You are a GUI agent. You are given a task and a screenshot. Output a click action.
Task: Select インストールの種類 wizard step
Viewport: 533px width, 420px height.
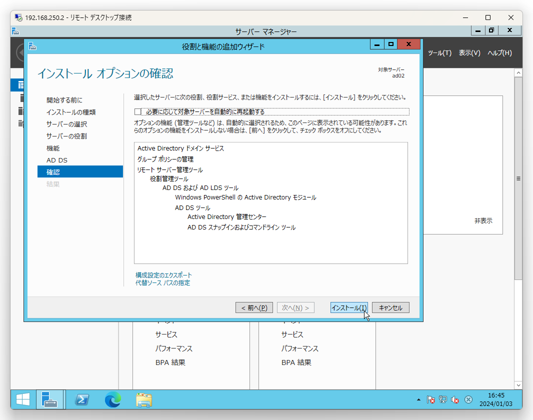pyautogui.click(x=71, y=112)
